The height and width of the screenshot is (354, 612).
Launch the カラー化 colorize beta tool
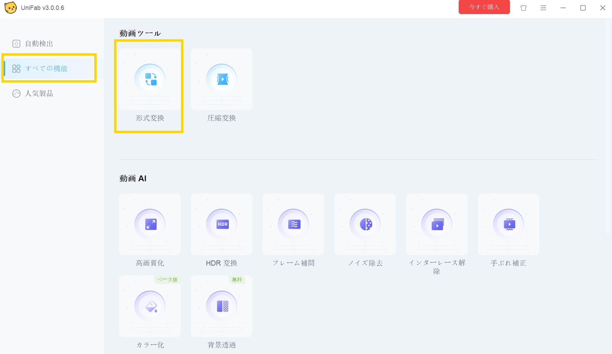150,306
